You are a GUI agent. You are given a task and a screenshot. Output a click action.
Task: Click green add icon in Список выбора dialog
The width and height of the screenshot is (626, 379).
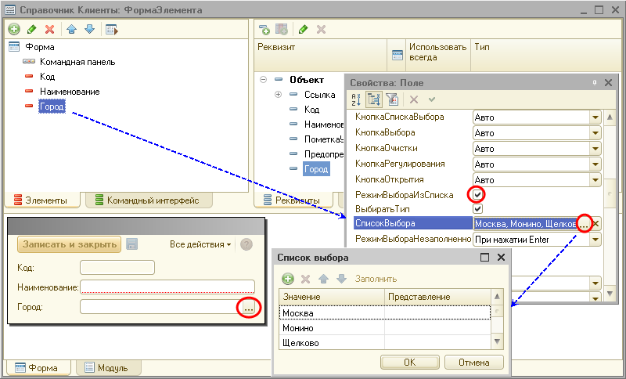287,278
